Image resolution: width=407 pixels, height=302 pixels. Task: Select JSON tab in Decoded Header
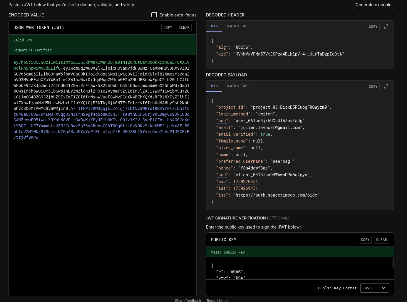coord(214,26)
